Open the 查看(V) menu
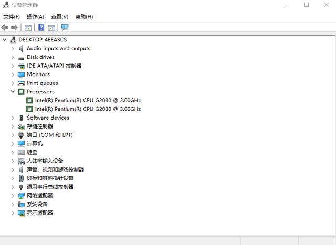Image resolution: width=336 pixels, height=245 pixels. pos(59,17)
